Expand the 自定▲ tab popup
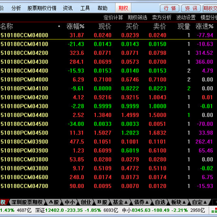The image size is (217, 217). [200, 202]
